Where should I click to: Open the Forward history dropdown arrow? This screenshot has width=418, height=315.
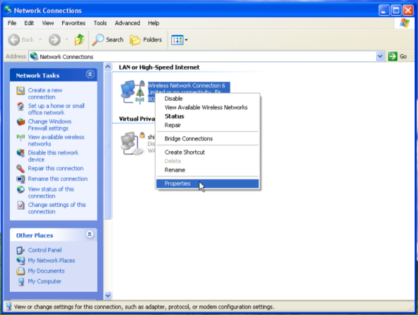[66, 39]
